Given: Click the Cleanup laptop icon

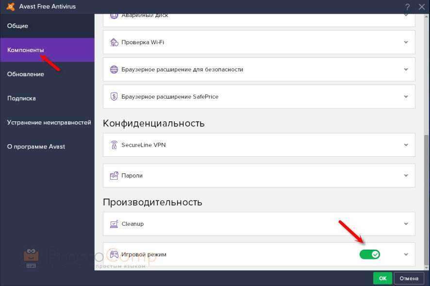Looking at the screenshot, I should coord(114,224).
